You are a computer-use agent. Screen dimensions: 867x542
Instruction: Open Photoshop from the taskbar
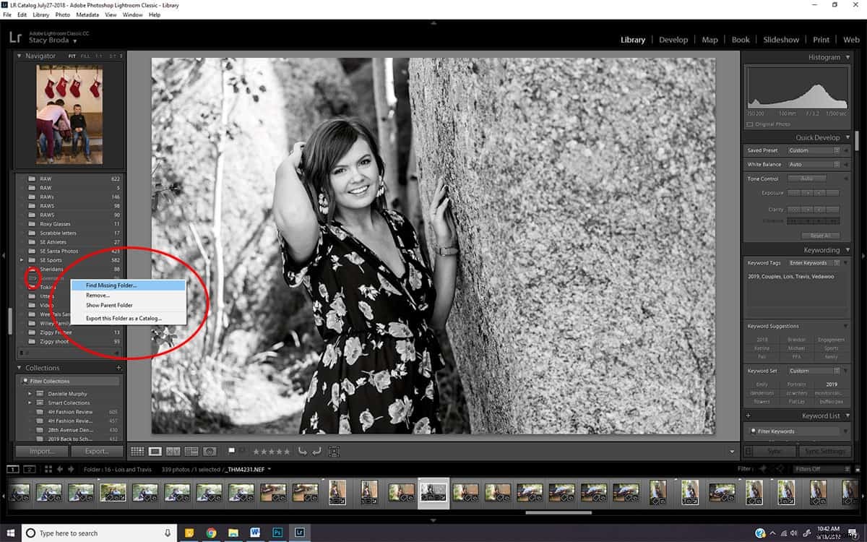pos(277,532)
